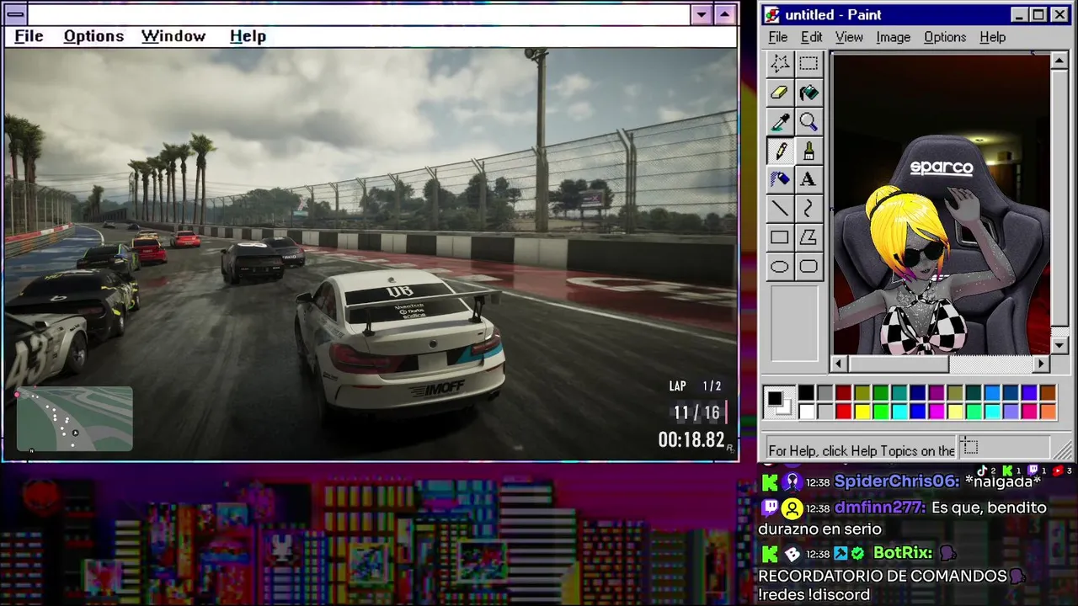Image resolution: width=1078 pixels, height=606 pixels.
Task: Click the dmfinn277 yellow avatar icon
Action: (792, 508)
